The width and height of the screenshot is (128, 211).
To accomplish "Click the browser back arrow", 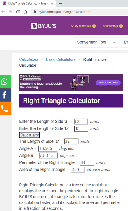I will [x=3, y=12].
